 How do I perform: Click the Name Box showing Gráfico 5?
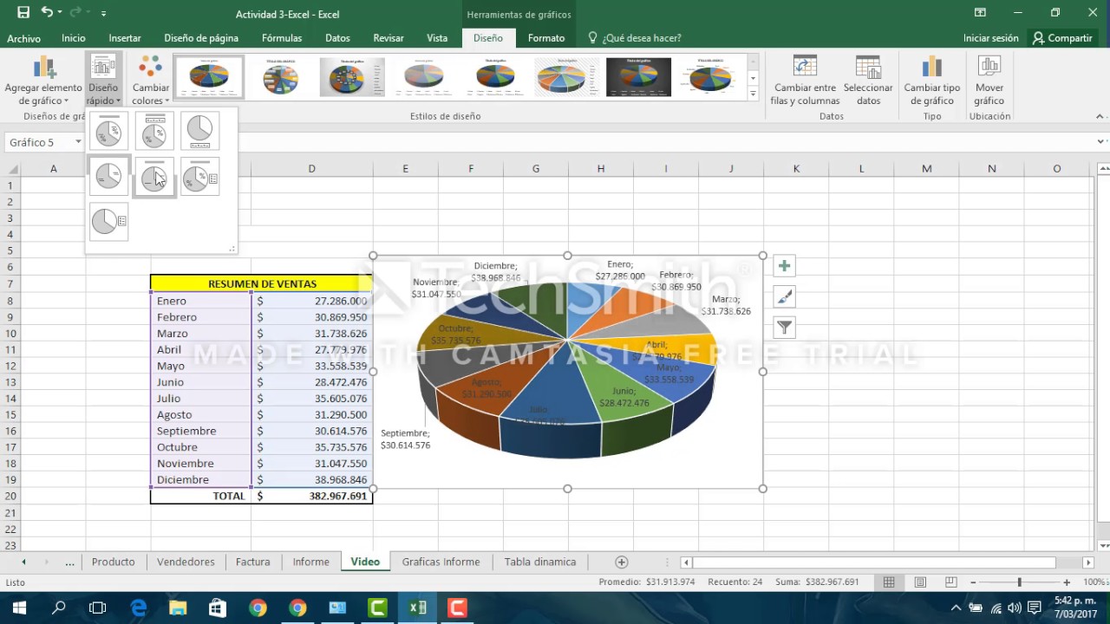36,142
